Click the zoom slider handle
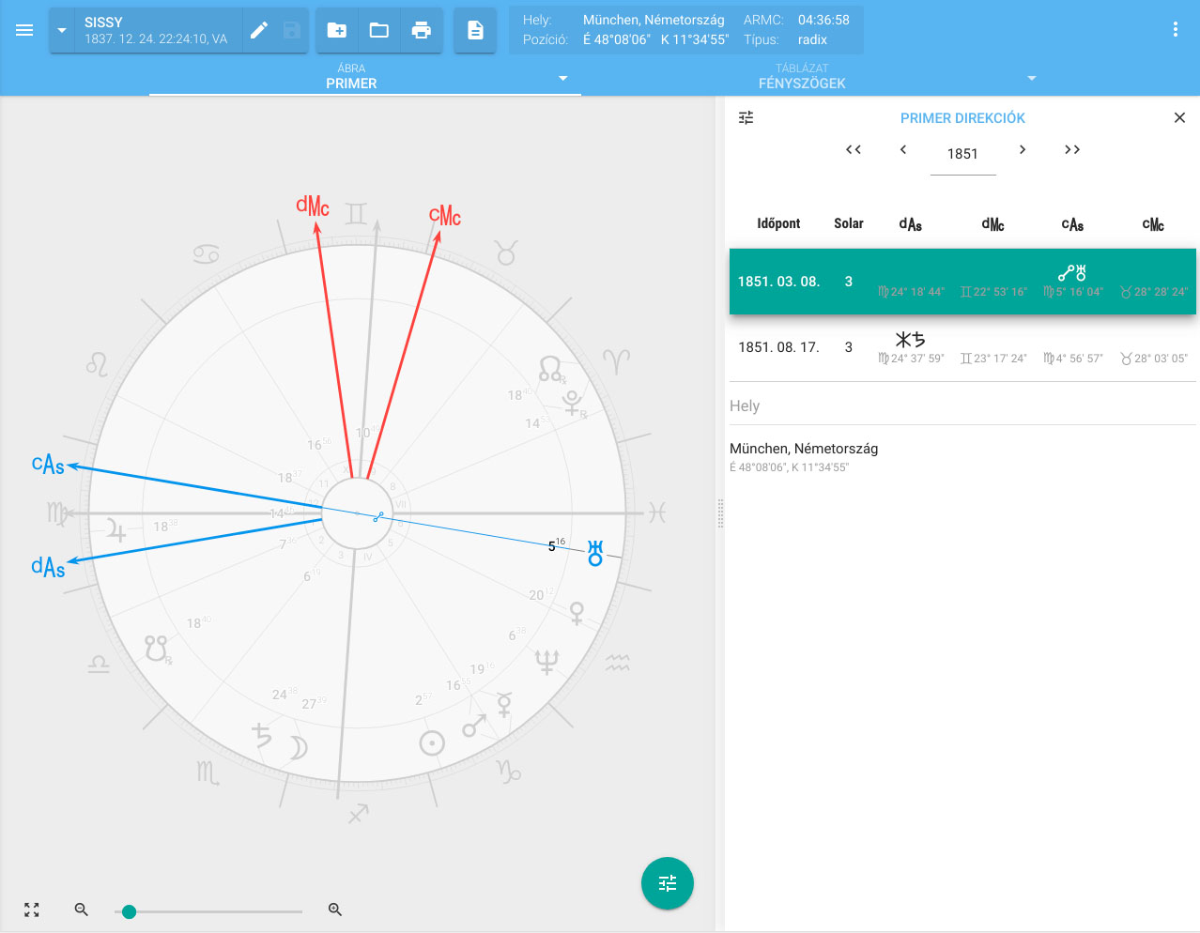 [x=130, y=911]
